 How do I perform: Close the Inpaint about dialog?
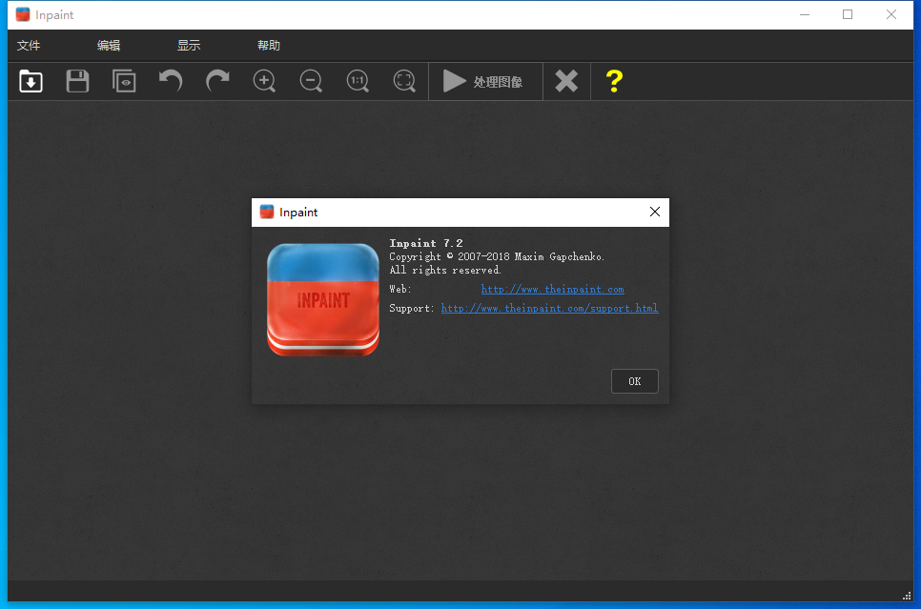[655, 212]
